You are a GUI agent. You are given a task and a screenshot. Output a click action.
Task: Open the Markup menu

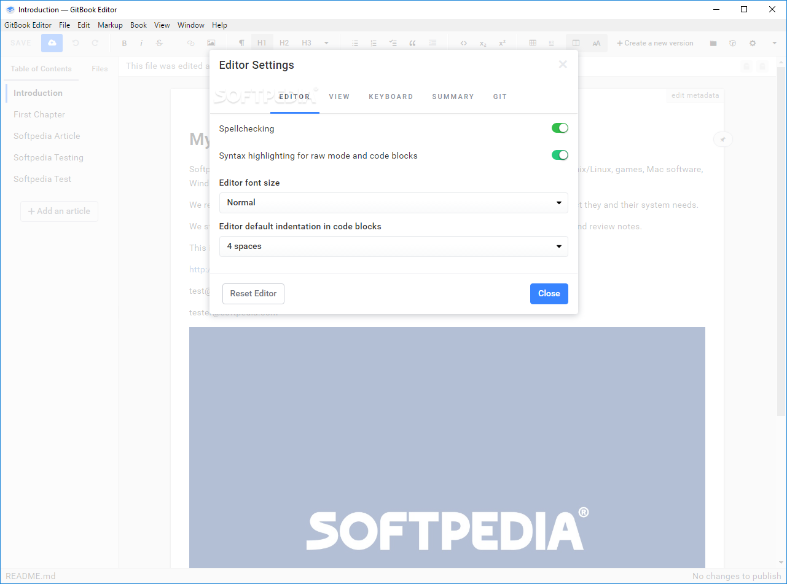(x=110, y=25)
